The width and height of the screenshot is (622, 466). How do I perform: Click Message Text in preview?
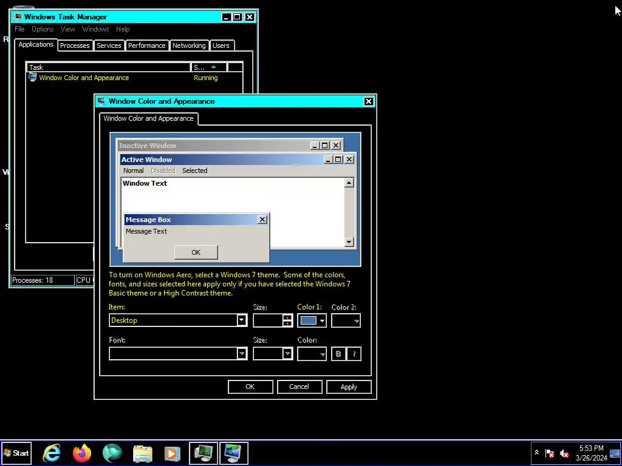[146, 231]
